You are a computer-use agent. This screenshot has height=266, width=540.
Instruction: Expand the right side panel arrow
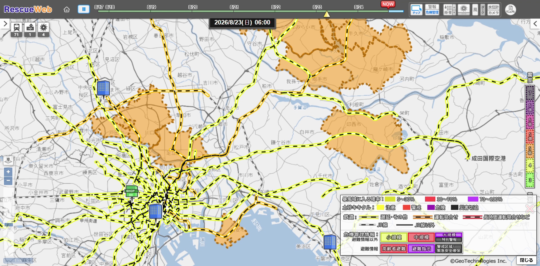click(535, 24)
